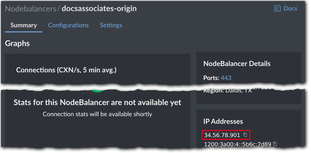This screenshot has width=311, height=153.
Task: Click the Graphs section heading
Action: (17, 43)
